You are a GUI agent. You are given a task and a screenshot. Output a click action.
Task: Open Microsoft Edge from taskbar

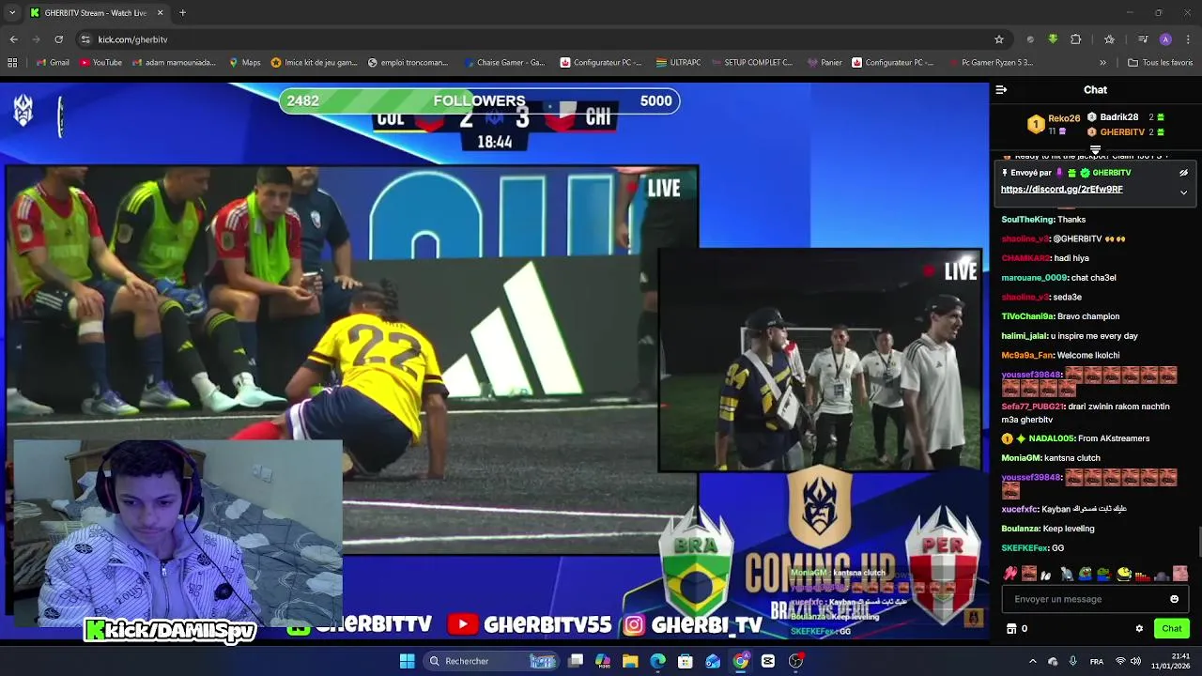(x=657, y=661)
